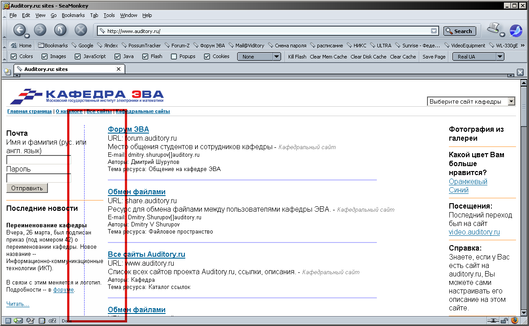Viewport: 529px width, 326px height.
Task: Open the VideoEquipment bookmark
Action: pyautogui.click(x=465, y=46)
